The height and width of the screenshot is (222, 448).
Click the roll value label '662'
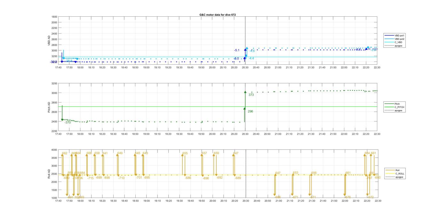click(x=65, y=153)
